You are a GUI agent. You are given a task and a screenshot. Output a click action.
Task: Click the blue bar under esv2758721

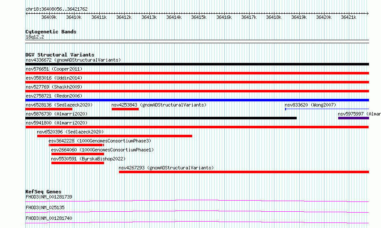tap(197, 100)
